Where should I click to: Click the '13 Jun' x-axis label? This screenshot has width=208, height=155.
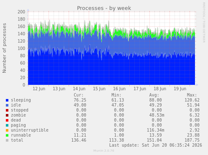59,89
